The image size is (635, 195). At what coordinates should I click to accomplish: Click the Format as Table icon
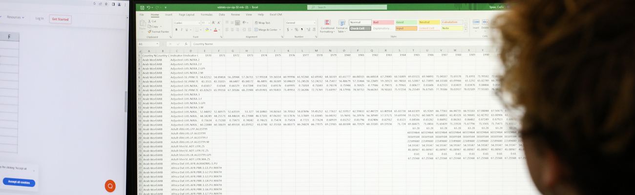click(x=342, y=26)
